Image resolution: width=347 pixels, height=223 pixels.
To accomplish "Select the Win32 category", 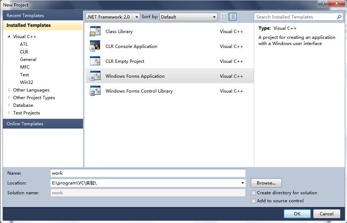I will point(27,82).
